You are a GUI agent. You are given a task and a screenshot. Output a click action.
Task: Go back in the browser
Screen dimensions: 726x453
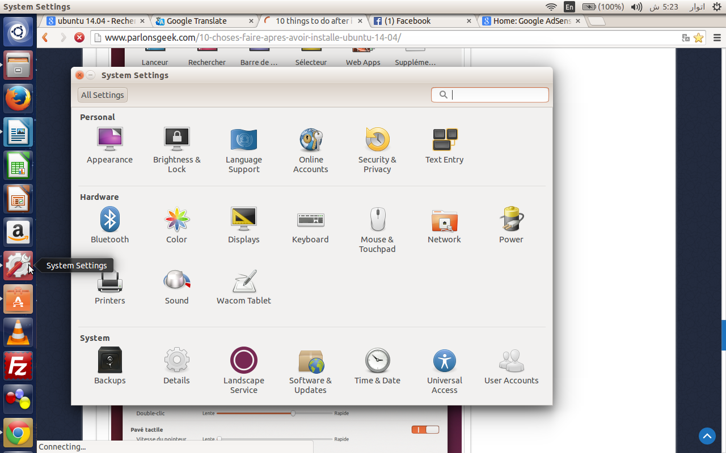(46, 38)
